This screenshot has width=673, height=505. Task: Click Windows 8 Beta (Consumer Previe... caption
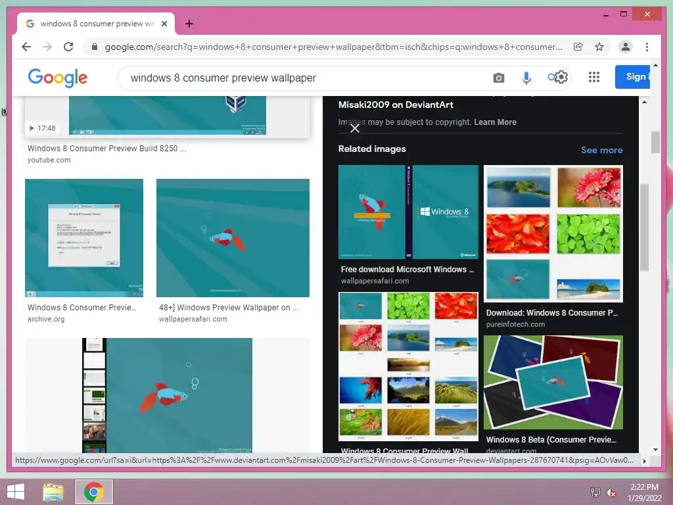pos(551,440)
